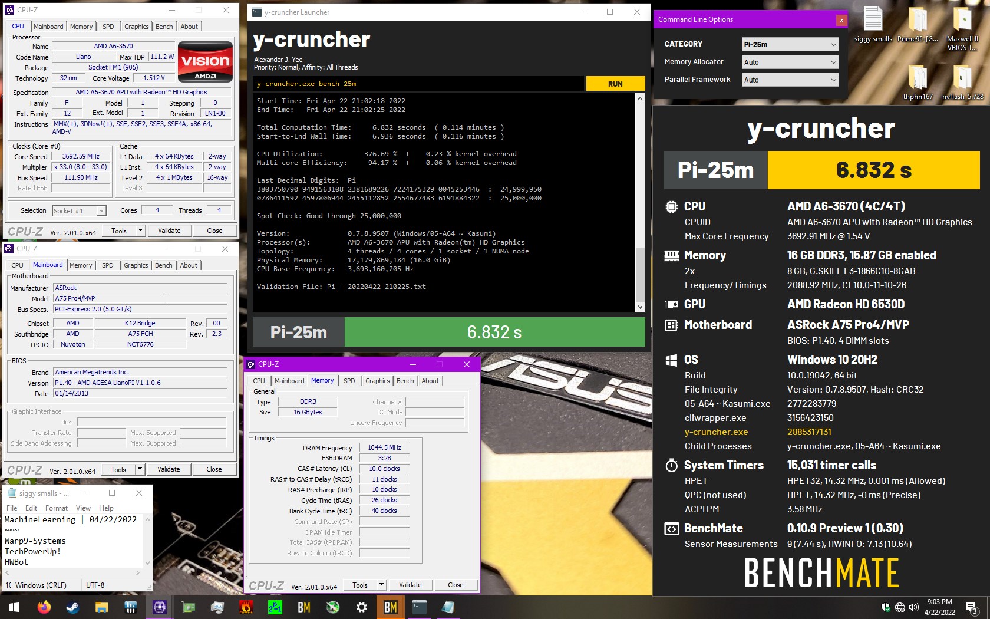Open the siggy smalls desktop file

[873, 25]
